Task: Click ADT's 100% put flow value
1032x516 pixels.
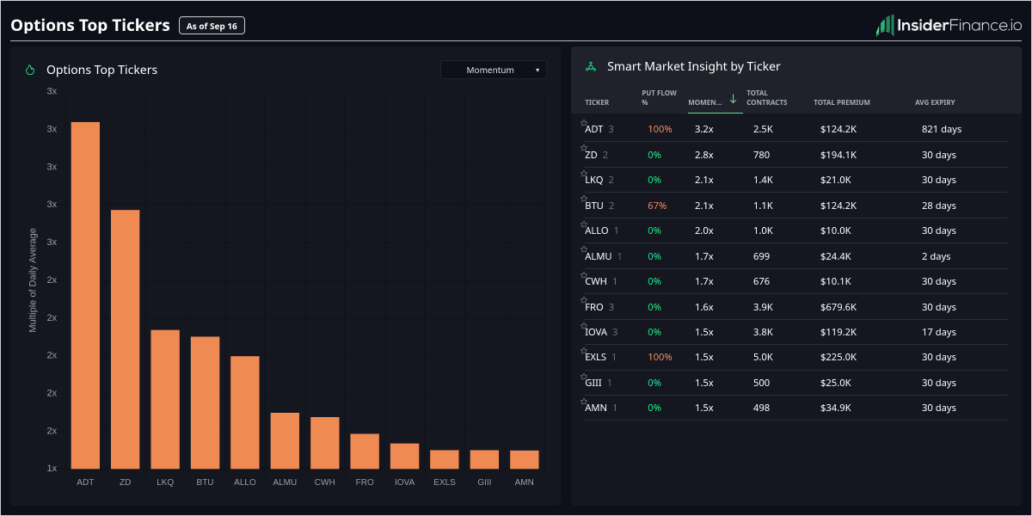Action: pos(660,129)
